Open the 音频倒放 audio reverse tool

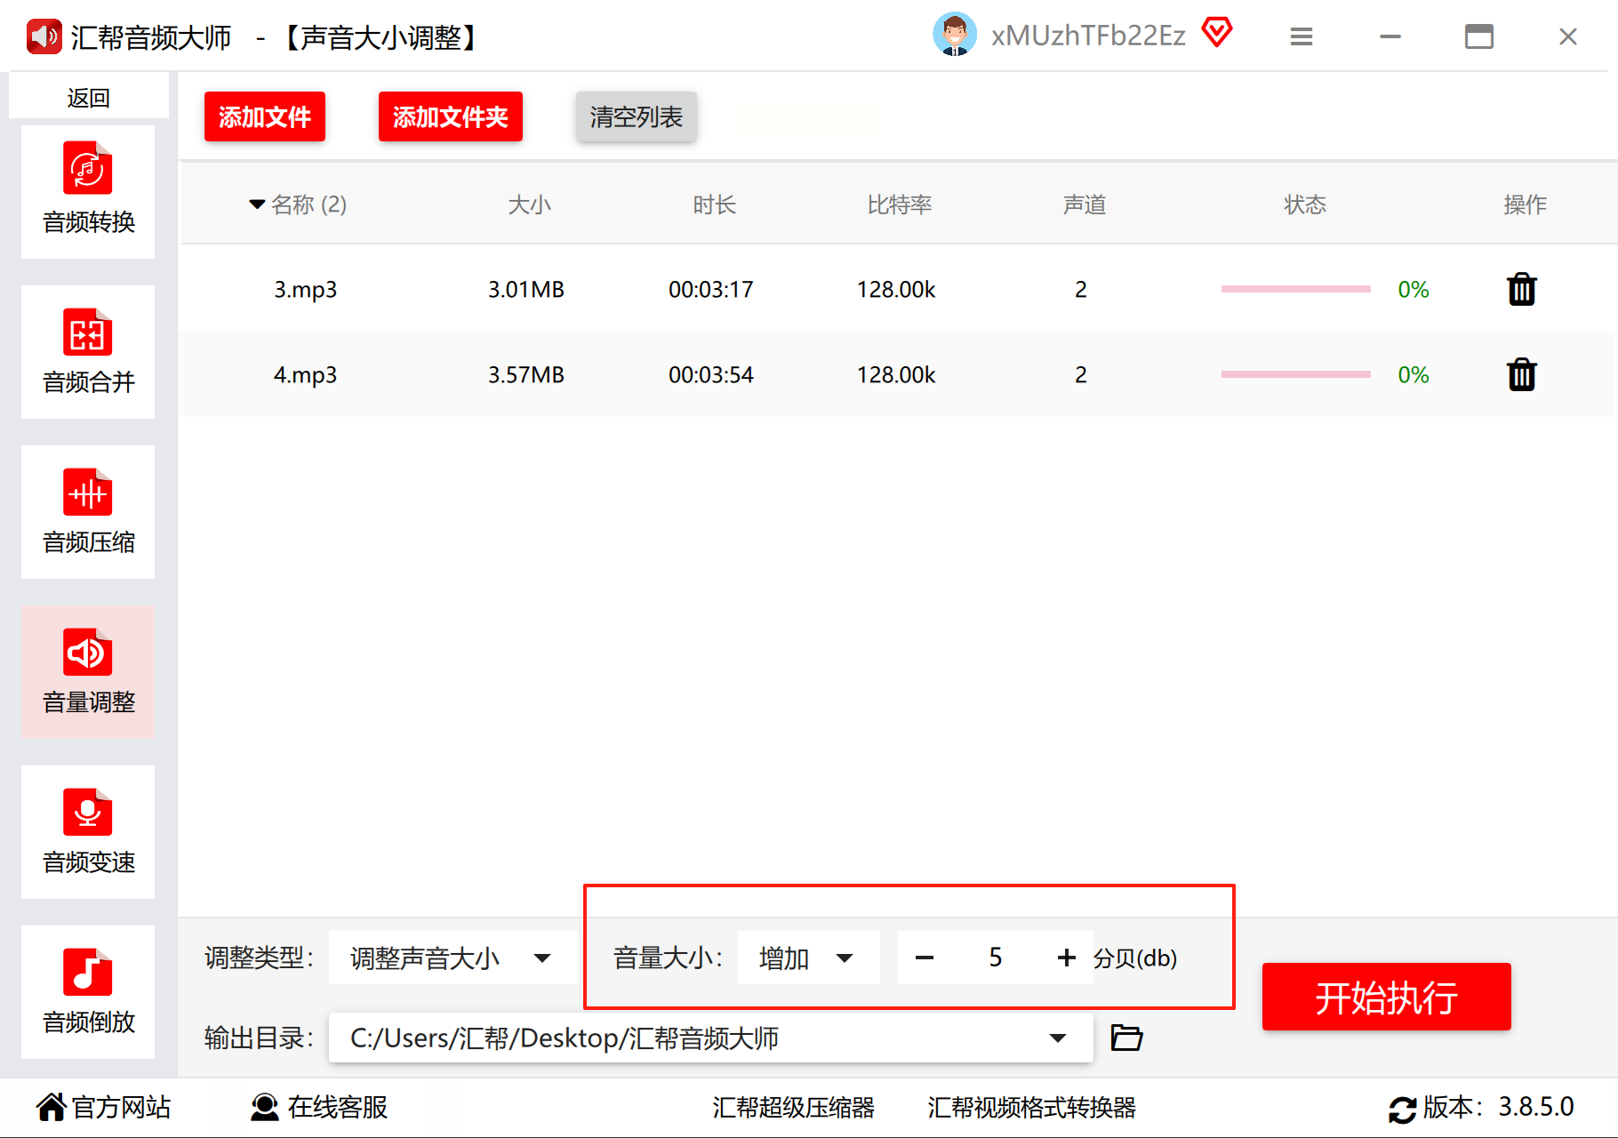coord(88,992)
